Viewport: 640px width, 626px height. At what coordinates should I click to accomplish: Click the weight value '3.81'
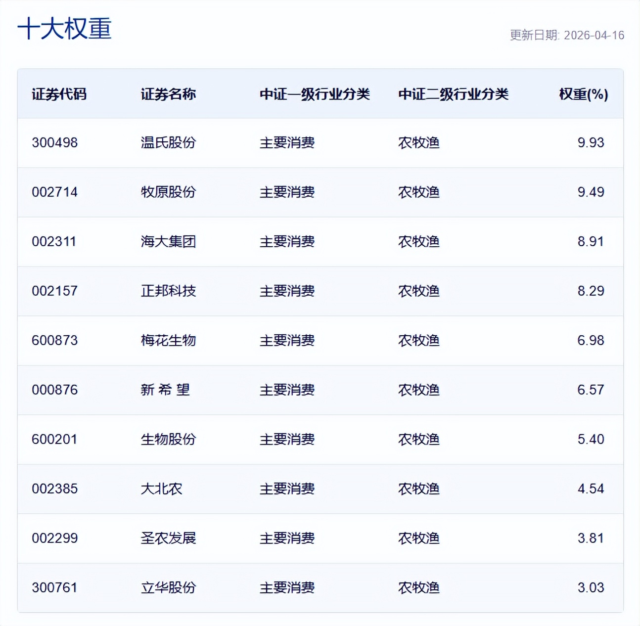pyautogui.click(x=591, y=538)
